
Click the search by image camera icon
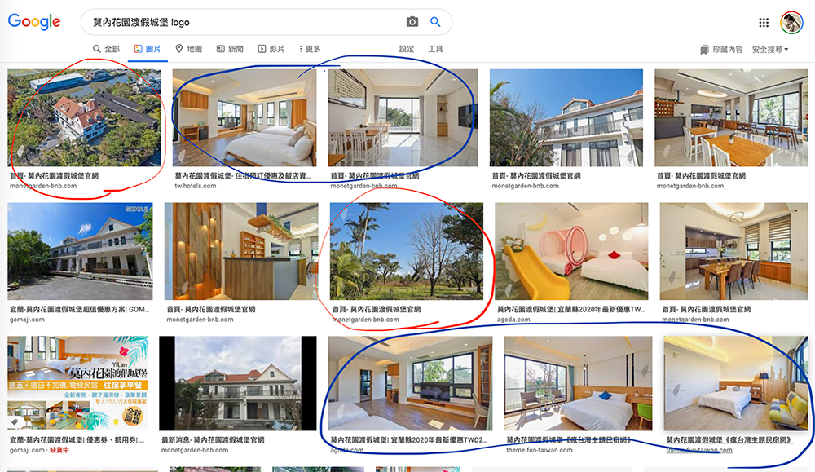pos(412,22)
